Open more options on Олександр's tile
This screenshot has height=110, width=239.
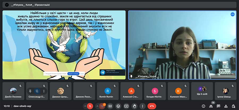tap(44, 91)
